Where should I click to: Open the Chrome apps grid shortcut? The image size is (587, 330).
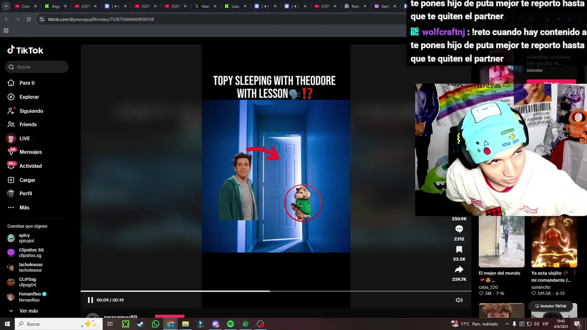[6, 31]
